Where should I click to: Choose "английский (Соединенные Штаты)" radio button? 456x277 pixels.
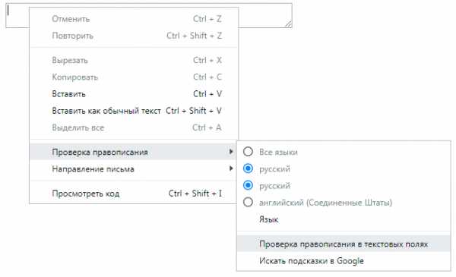point(248,202)
